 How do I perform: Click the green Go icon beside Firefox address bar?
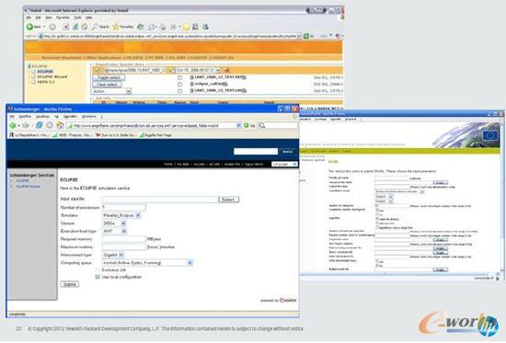point(247,125)
